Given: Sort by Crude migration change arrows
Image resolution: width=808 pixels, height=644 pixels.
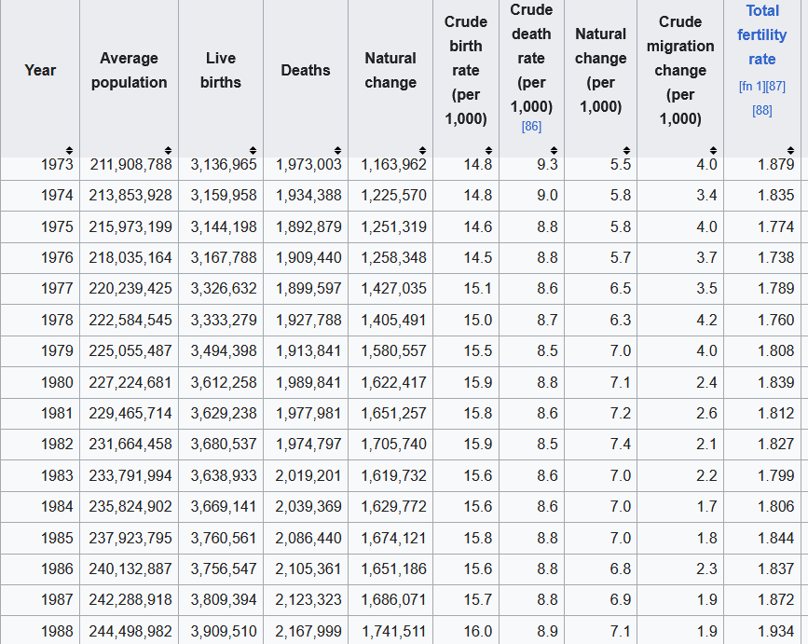Looking at the screenshot, I should coord(713,150).
